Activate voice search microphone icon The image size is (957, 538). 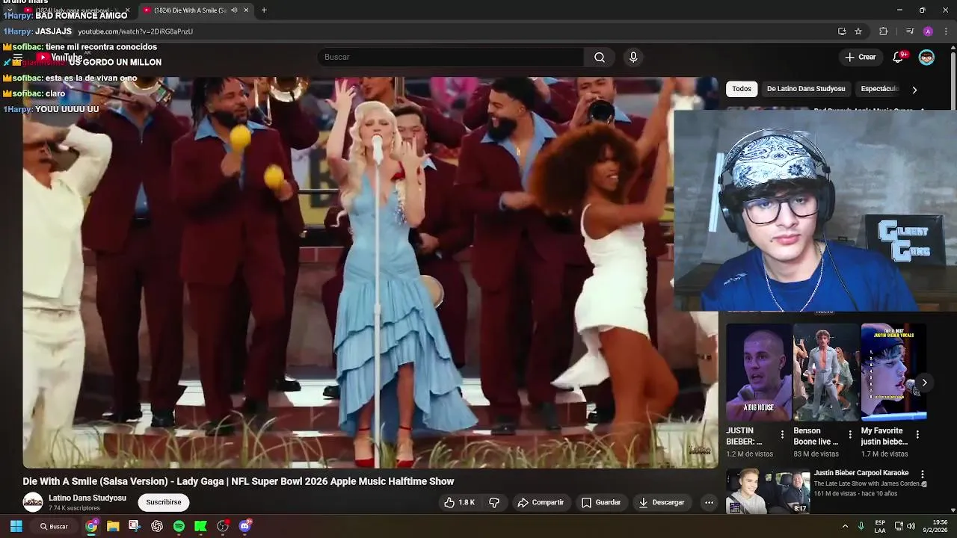coord(633,58)
